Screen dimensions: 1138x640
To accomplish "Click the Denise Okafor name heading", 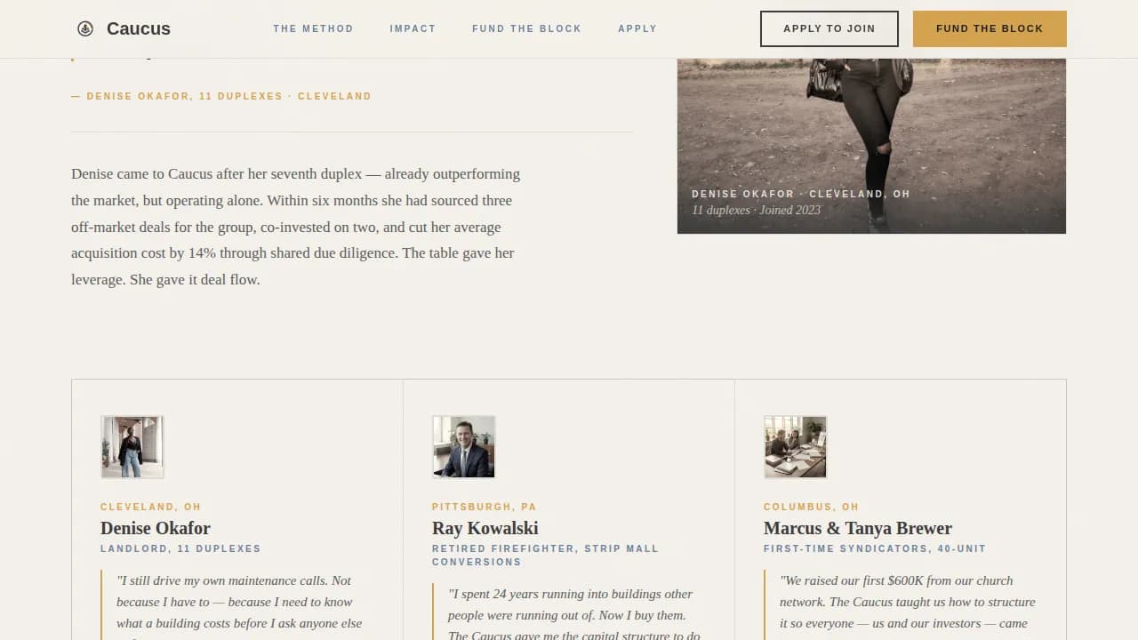I will pyautogui.click(x=155, y=528).
